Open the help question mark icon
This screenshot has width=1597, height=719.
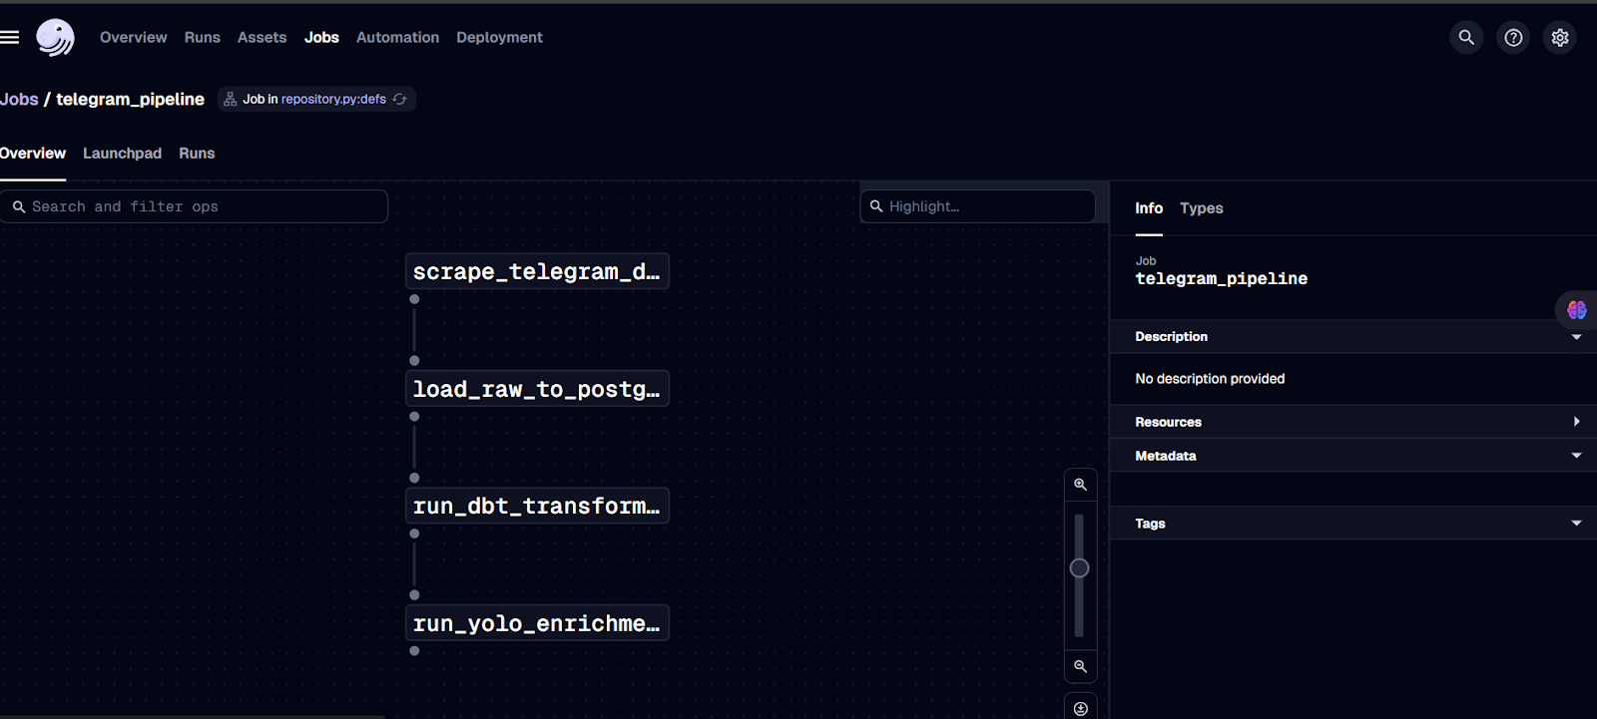pyautogui.click(x=1513, y=37)
